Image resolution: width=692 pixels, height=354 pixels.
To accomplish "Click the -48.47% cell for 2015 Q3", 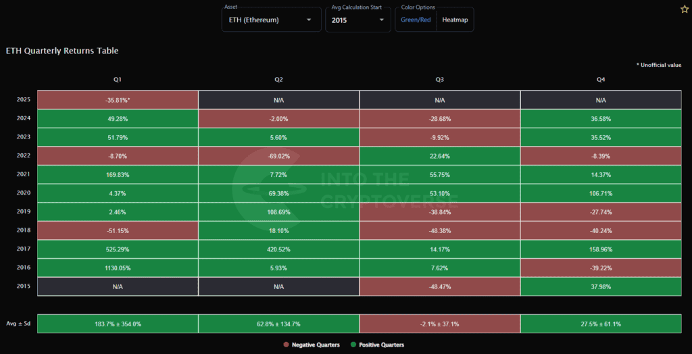I will pyautogui.click(x=440, y=287).
